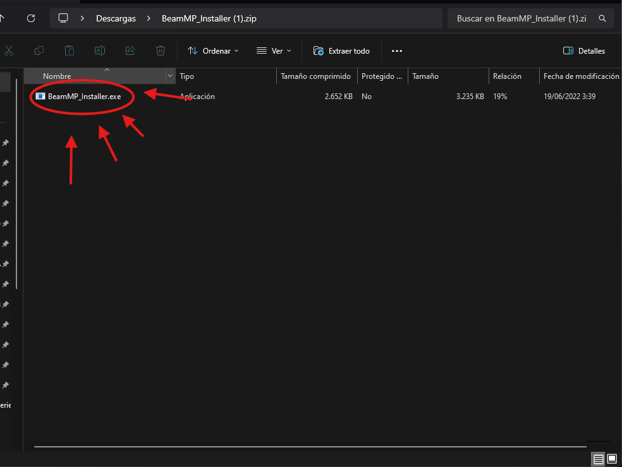This screenshot has width=622, height=467.
Task: Open the Ordenar sort dropdown
Action: tap(213, 50)
